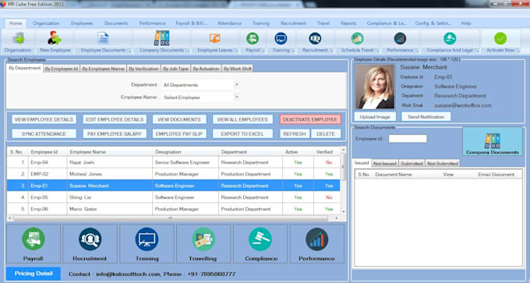Open Recruitment in the top toolbar
The image size is (530, 283).
(x=315, y=38)
